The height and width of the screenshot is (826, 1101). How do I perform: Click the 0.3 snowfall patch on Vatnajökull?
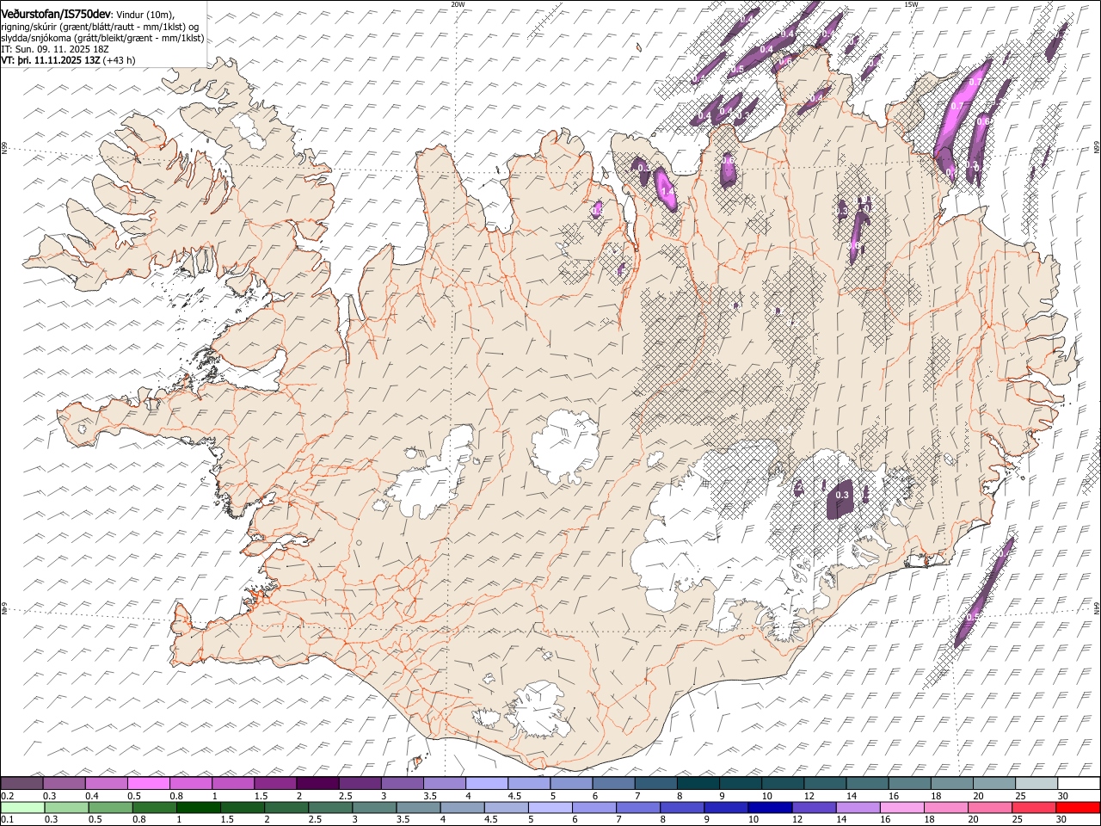click(840, 500)
